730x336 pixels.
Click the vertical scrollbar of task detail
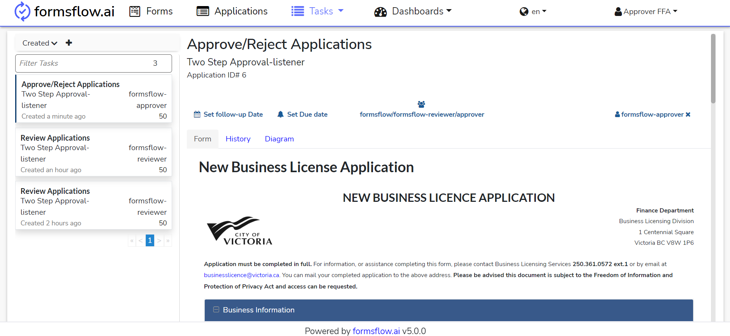point(713,68)
